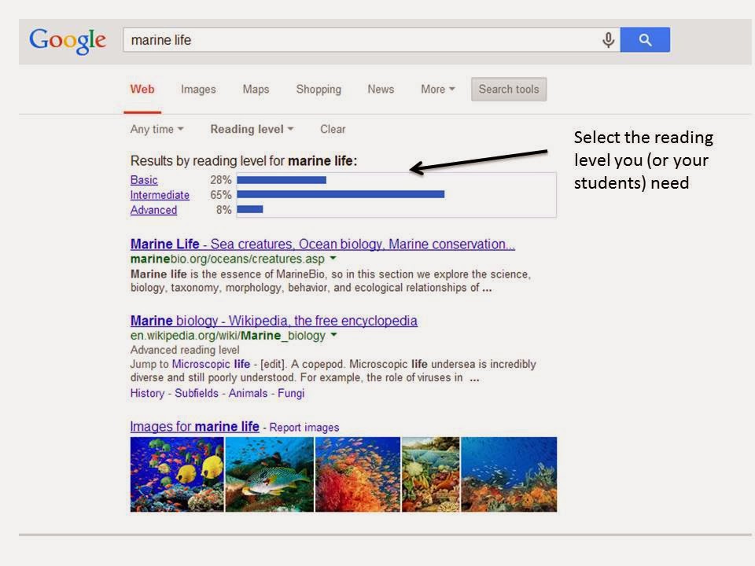
Task: Open the "Reading level" dropdown
Action: [x=250, y=129]
